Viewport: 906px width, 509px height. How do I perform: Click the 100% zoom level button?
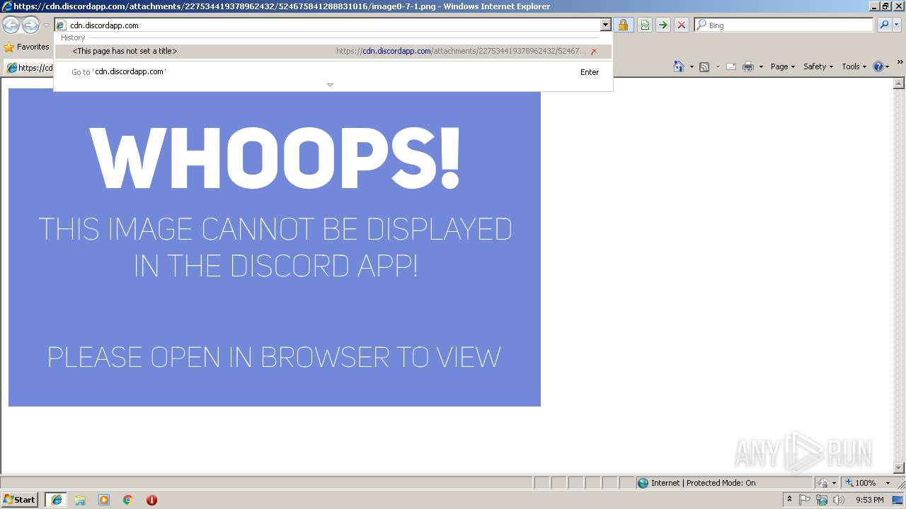click(861, 483)
